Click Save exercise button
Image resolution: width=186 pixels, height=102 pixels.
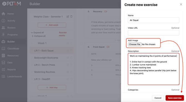[x=175, y=98]
